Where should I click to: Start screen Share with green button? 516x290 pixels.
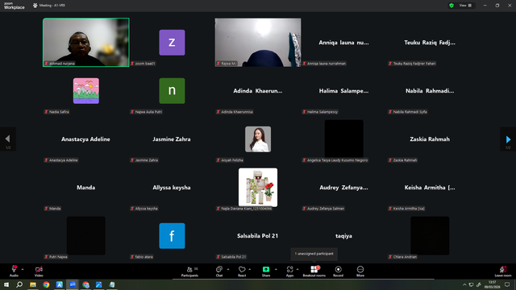pyautogui.click(x=266, y=271)
